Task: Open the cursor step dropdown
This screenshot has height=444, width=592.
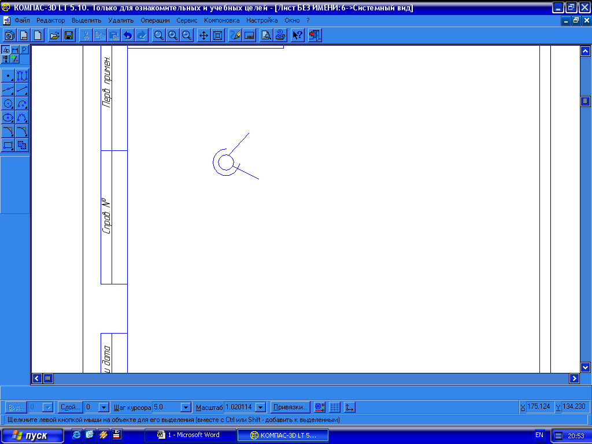Action: coord(186,408)
